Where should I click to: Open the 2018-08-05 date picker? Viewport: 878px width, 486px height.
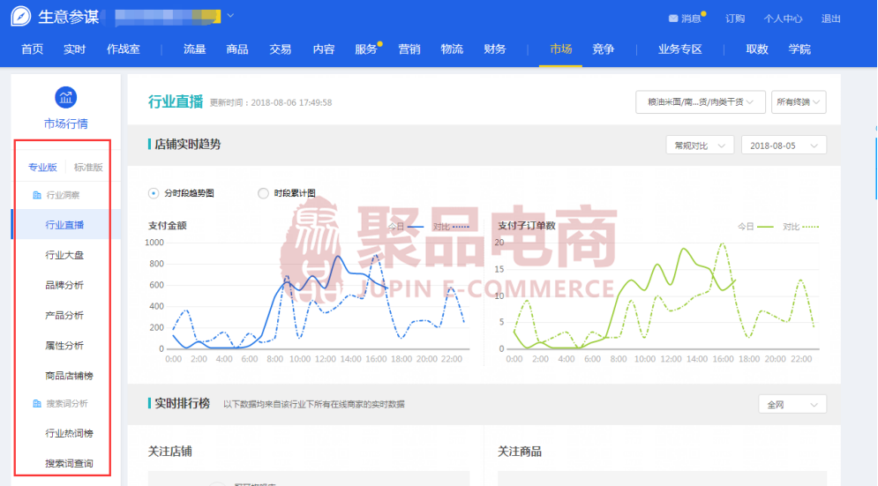tap(783, 146)
